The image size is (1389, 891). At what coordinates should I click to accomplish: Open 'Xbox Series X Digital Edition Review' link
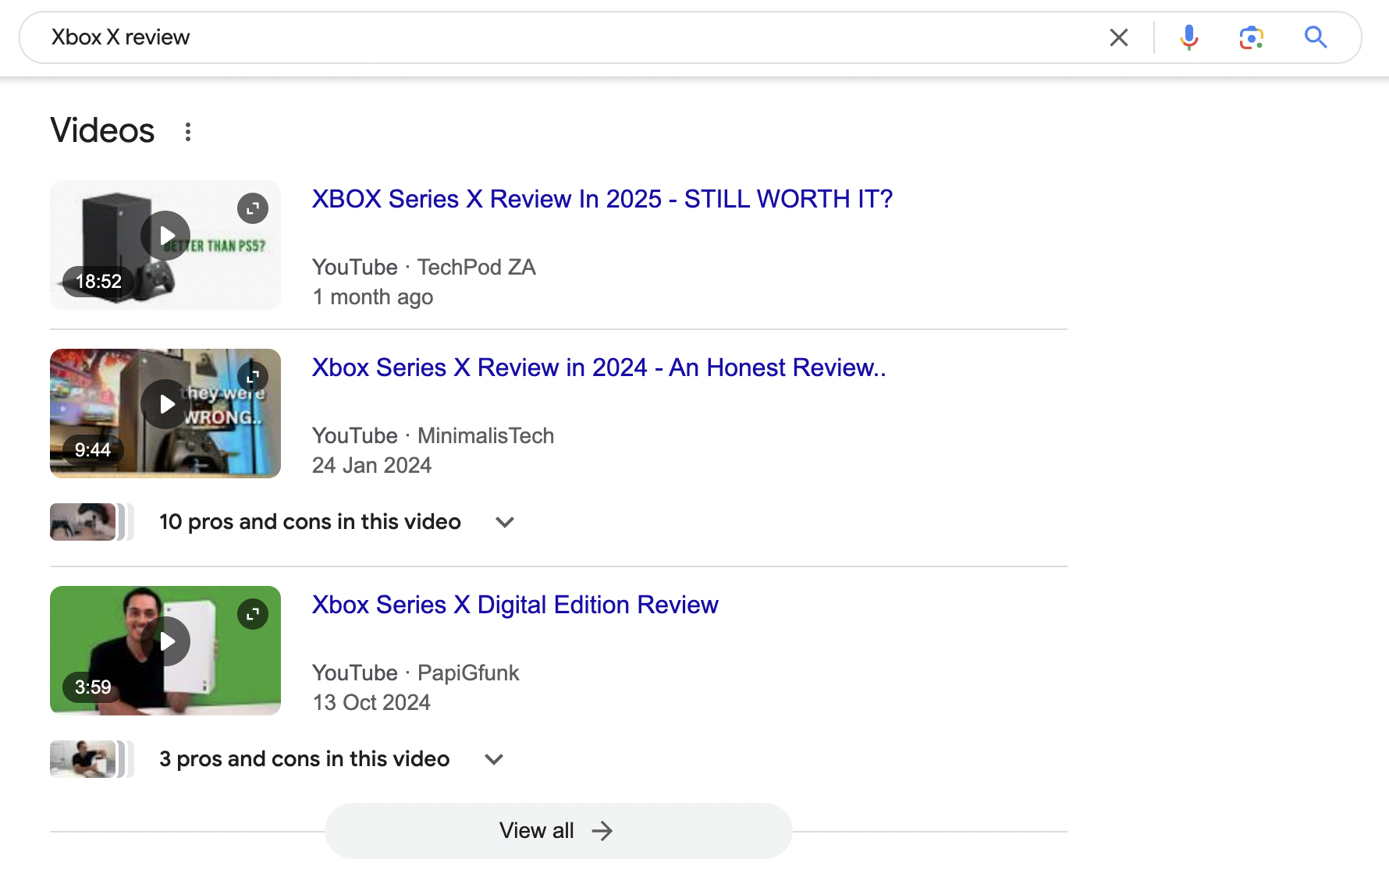pos(515,605)
